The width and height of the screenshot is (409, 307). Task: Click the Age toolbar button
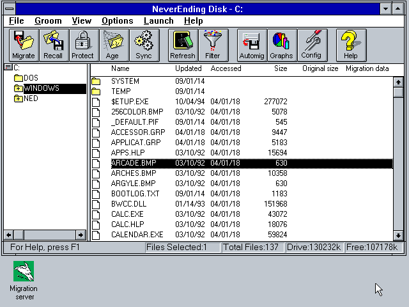tap(114, 45)
